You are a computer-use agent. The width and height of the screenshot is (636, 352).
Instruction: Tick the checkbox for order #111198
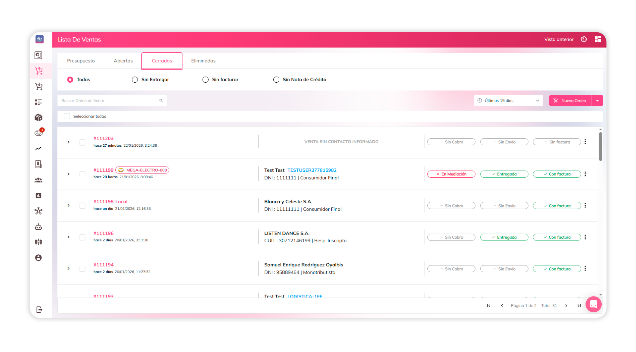82,206
